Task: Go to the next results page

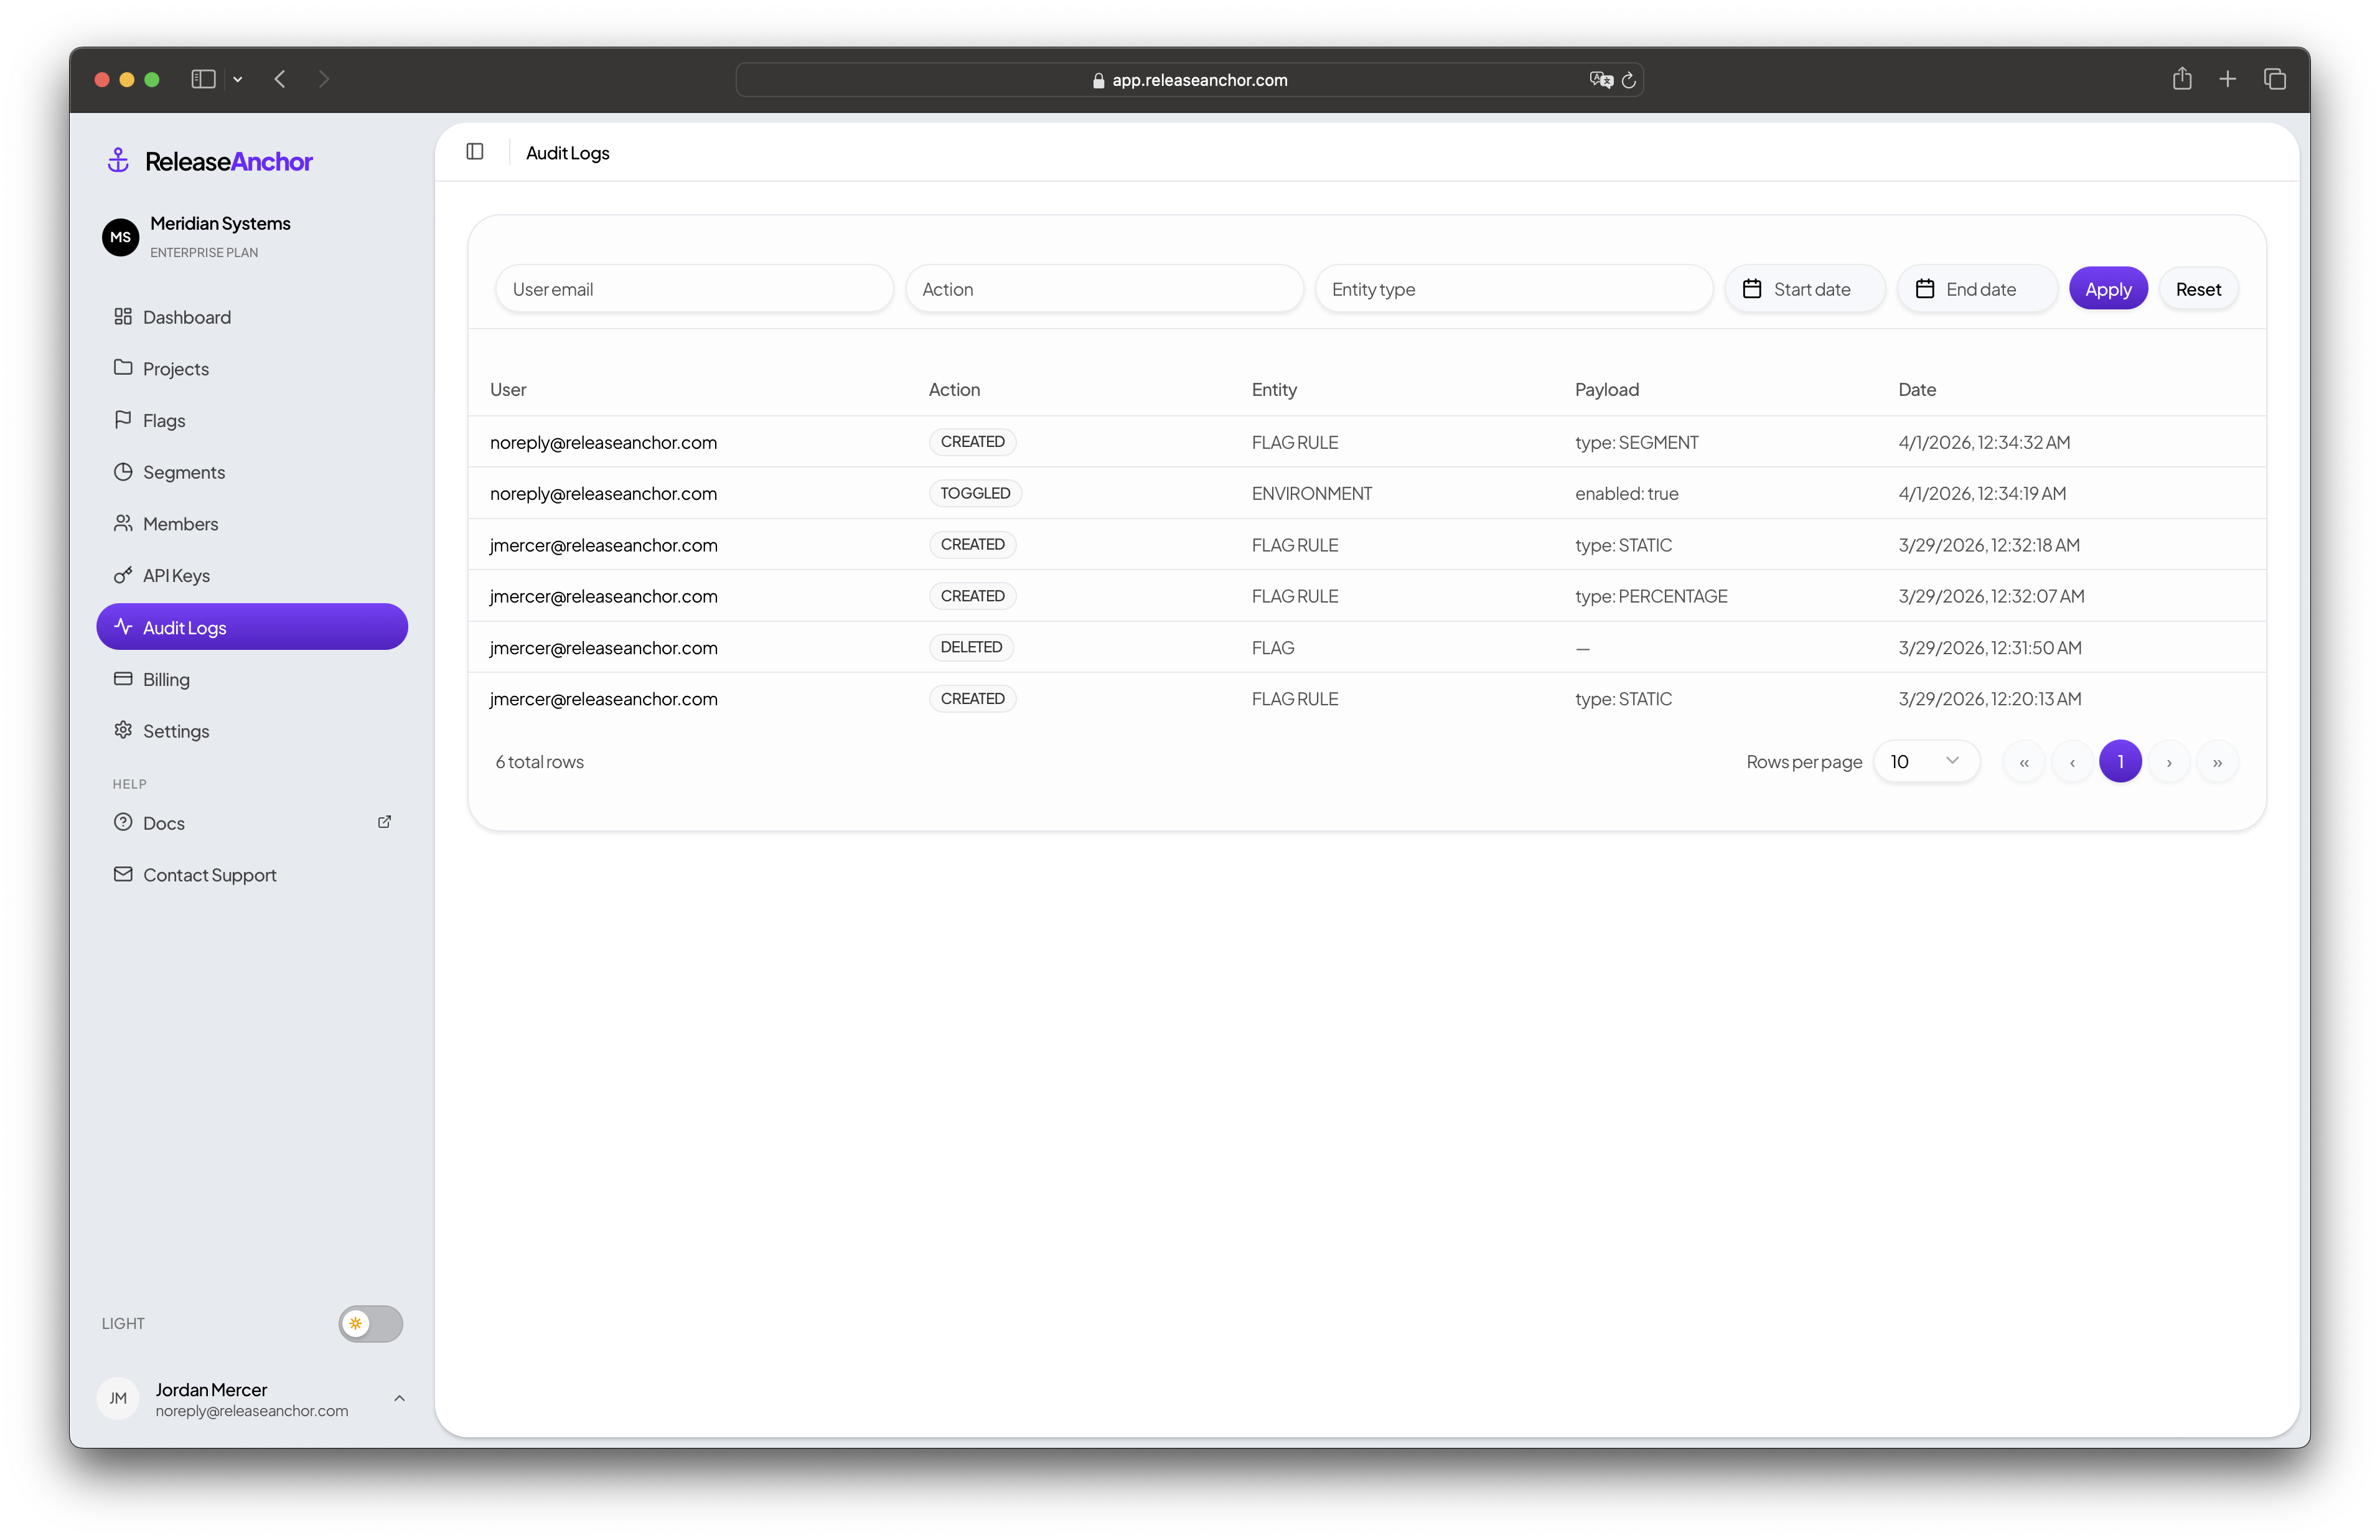Action: coord(2168,762)
